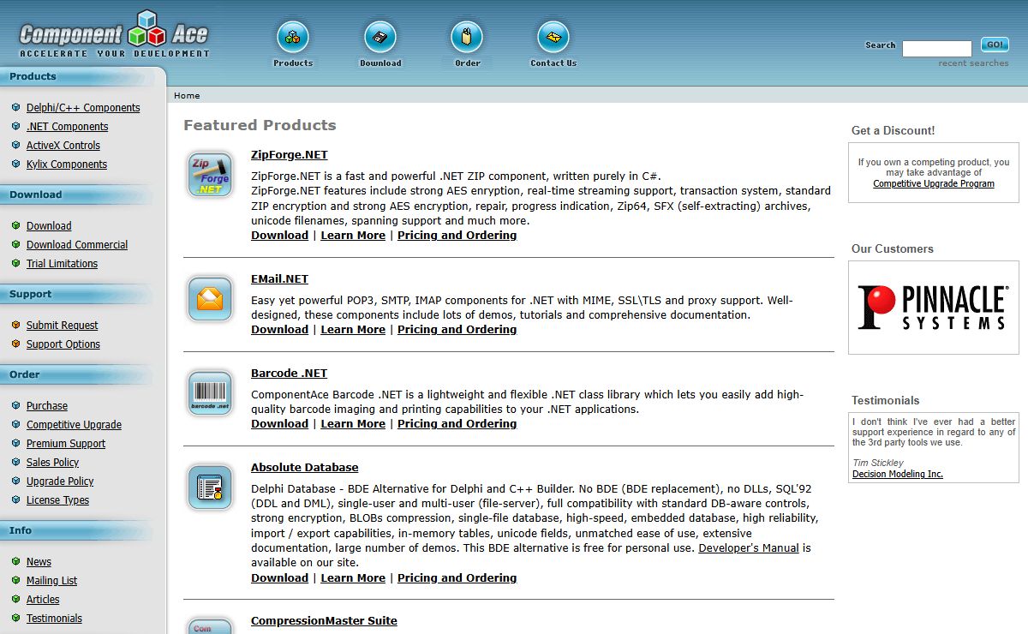Open Pricing and Ordering for ZipForge.NET

[x=457, y=236]
